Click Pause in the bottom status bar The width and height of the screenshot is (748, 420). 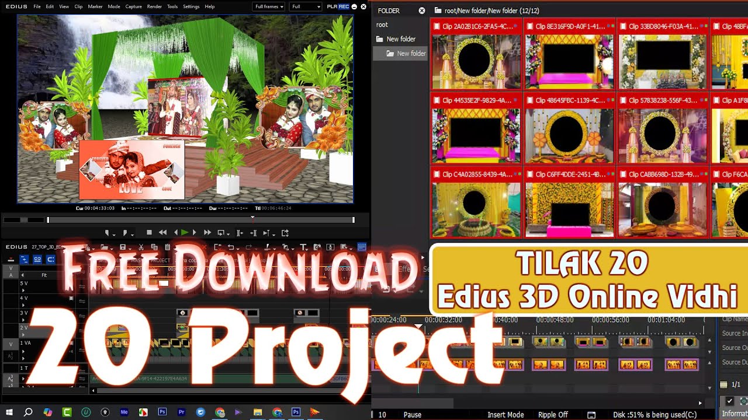click(413, 415)
